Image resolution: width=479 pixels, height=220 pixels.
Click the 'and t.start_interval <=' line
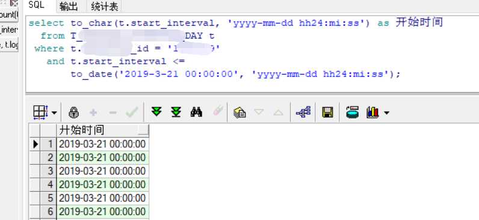pos(116,61)
